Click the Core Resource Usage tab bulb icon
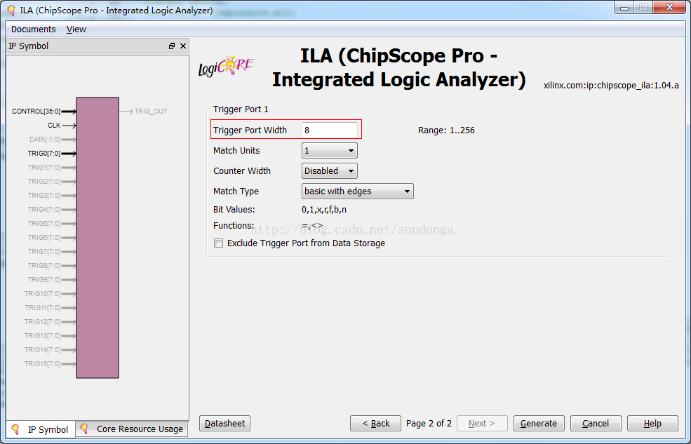Screen dimensions: 691x444 coord(84,429)
